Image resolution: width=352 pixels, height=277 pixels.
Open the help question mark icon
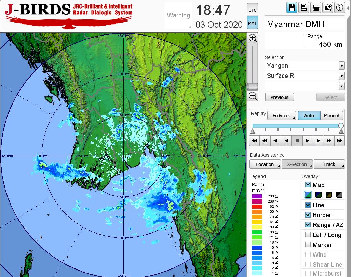pos(339,8)
